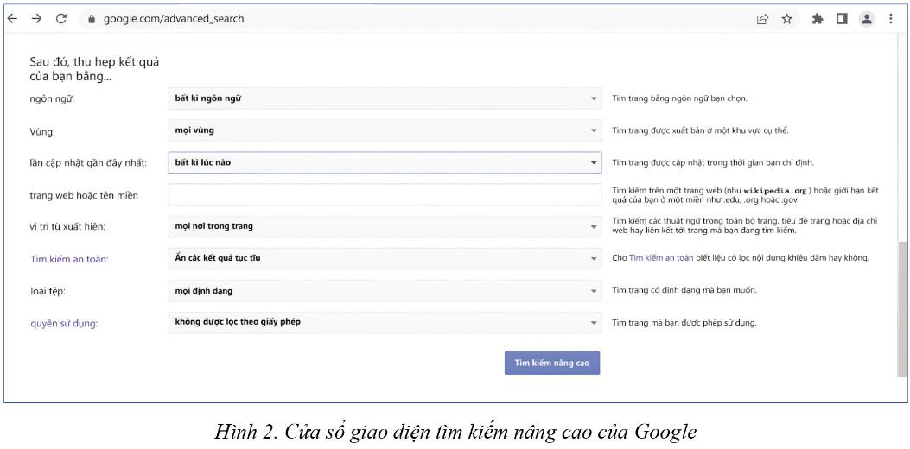Click the 'Vùng:' label text
Viewport: 910px width, 449px height.
click(41, 132)
